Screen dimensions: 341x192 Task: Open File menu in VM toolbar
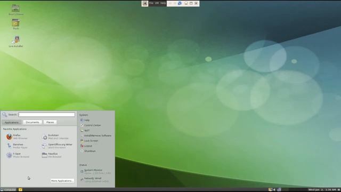(x=151, y=3)
